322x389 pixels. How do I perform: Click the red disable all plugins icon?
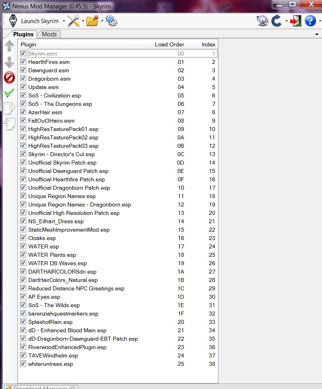click(9, 77)
